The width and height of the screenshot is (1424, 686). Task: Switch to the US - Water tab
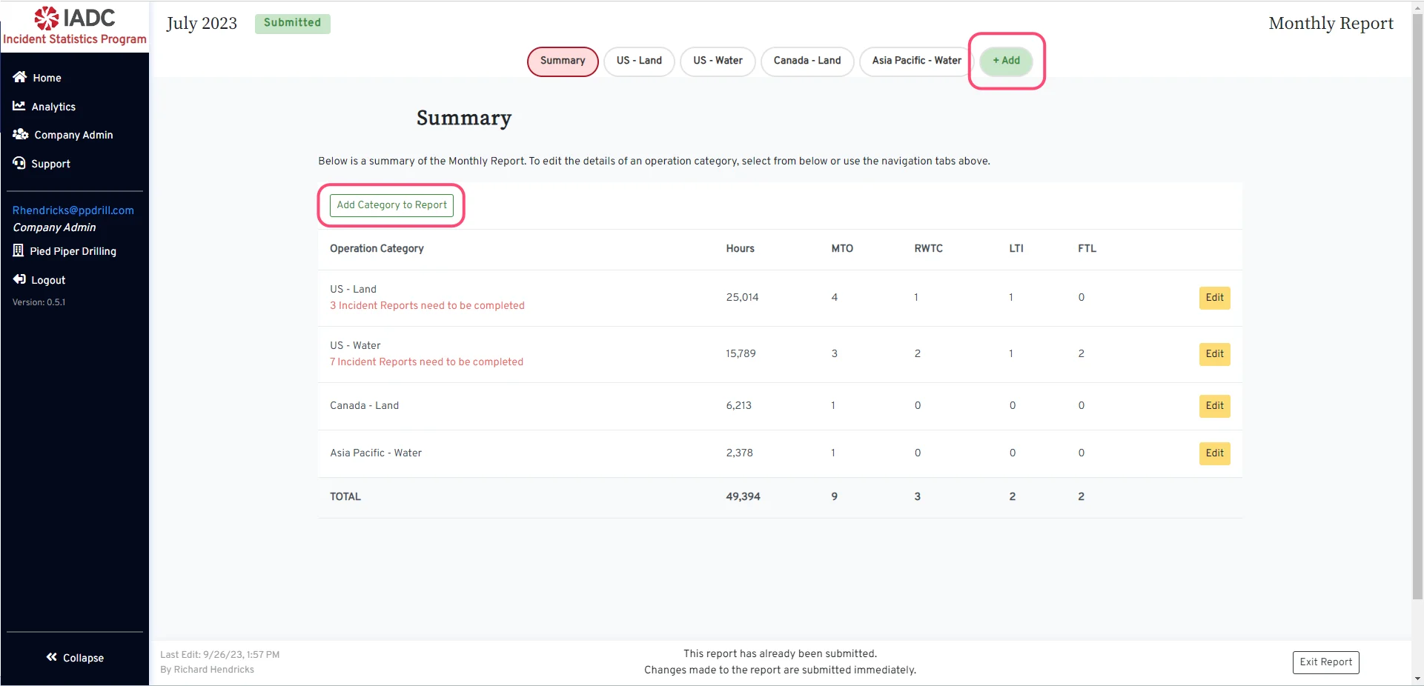(x=718, y=61)
